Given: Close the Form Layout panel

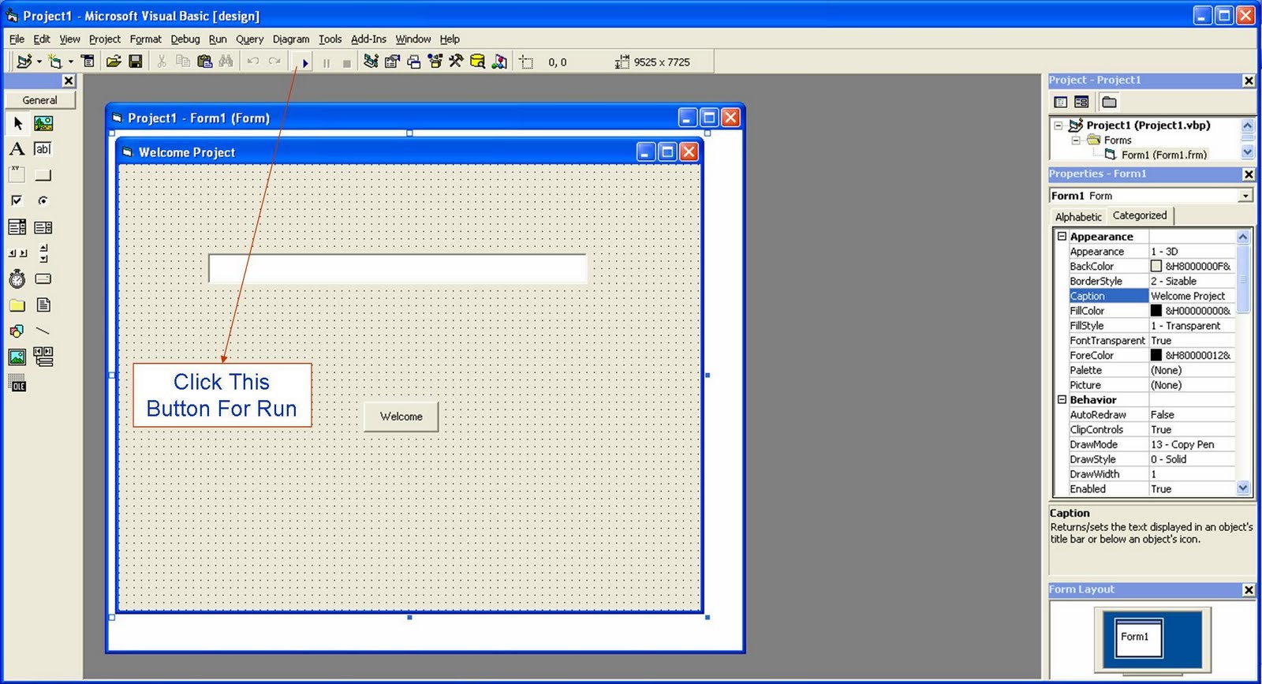Looking at the screenshot, I should (x=1249, y=590).
